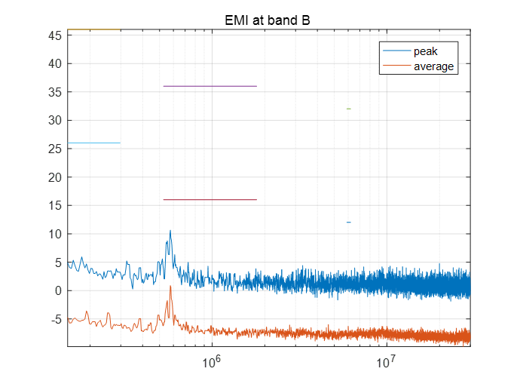Click the y-axis tick label 0
Screen dimensions: 520x390
point(59,290)
